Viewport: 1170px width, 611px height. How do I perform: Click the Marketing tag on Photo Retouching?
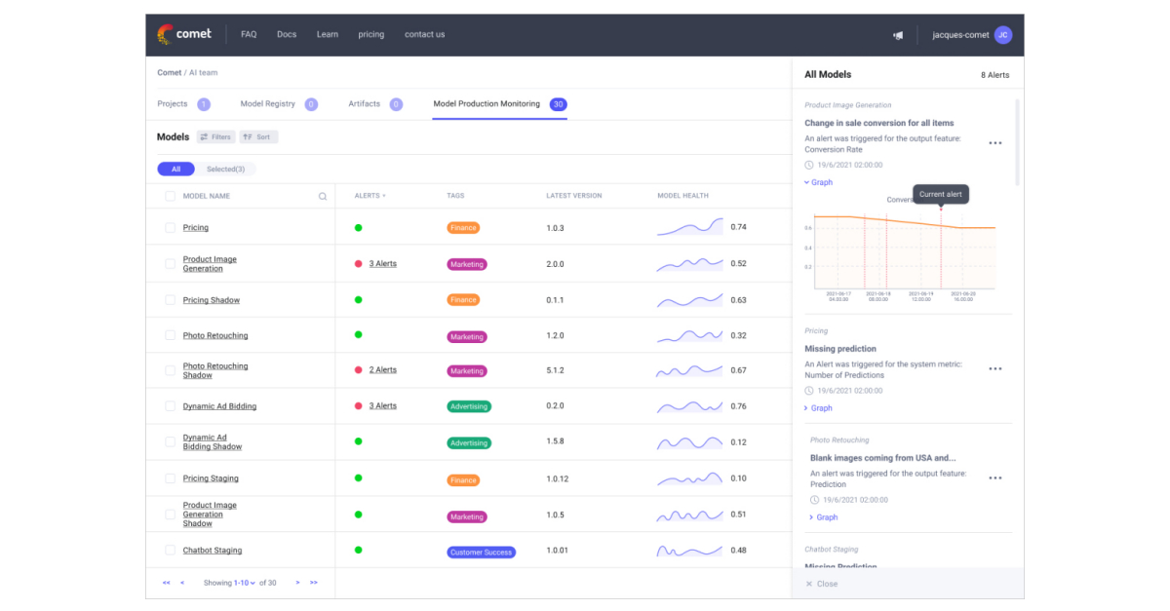467,336
